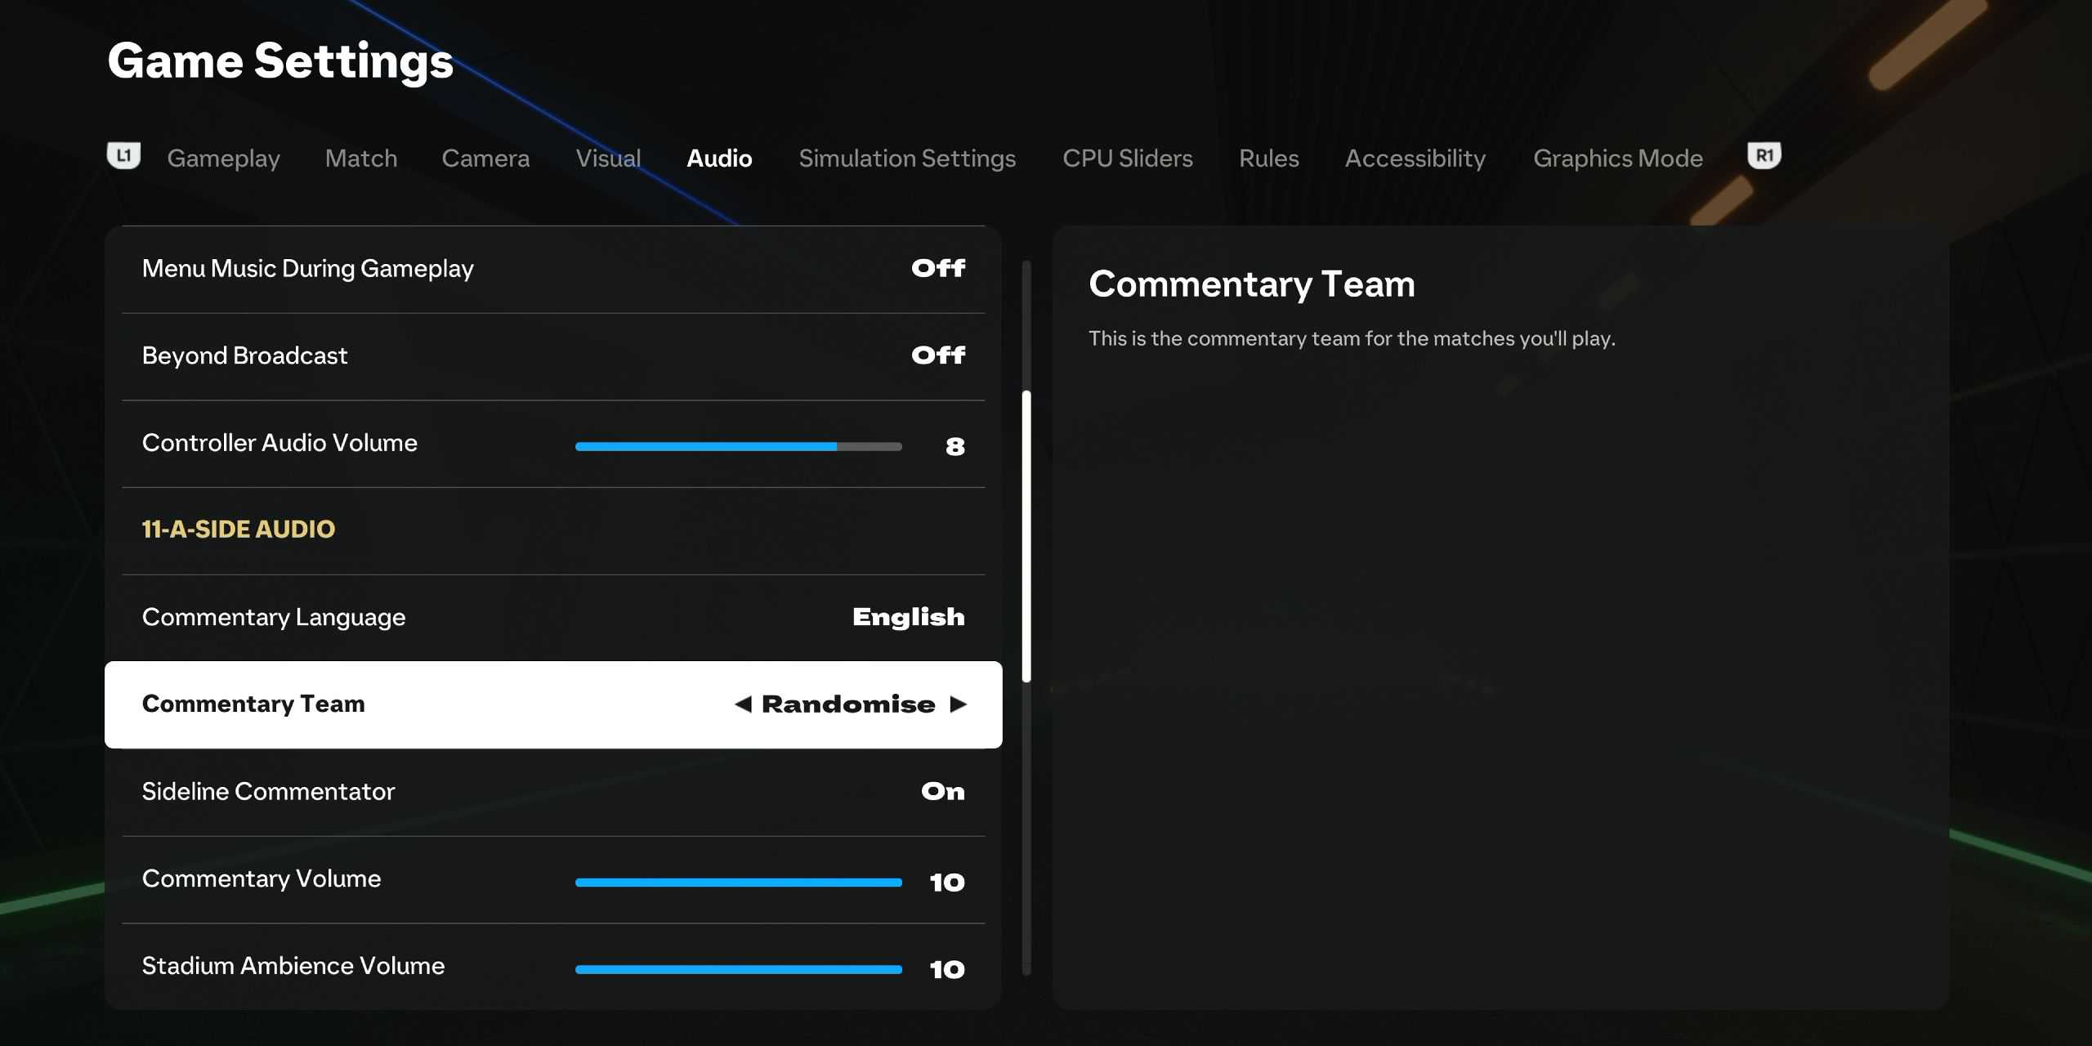The height and width of the screenshot is (1046, 2092).
Task: Switch to the Match tab
Action: click(x=361, y=159)
